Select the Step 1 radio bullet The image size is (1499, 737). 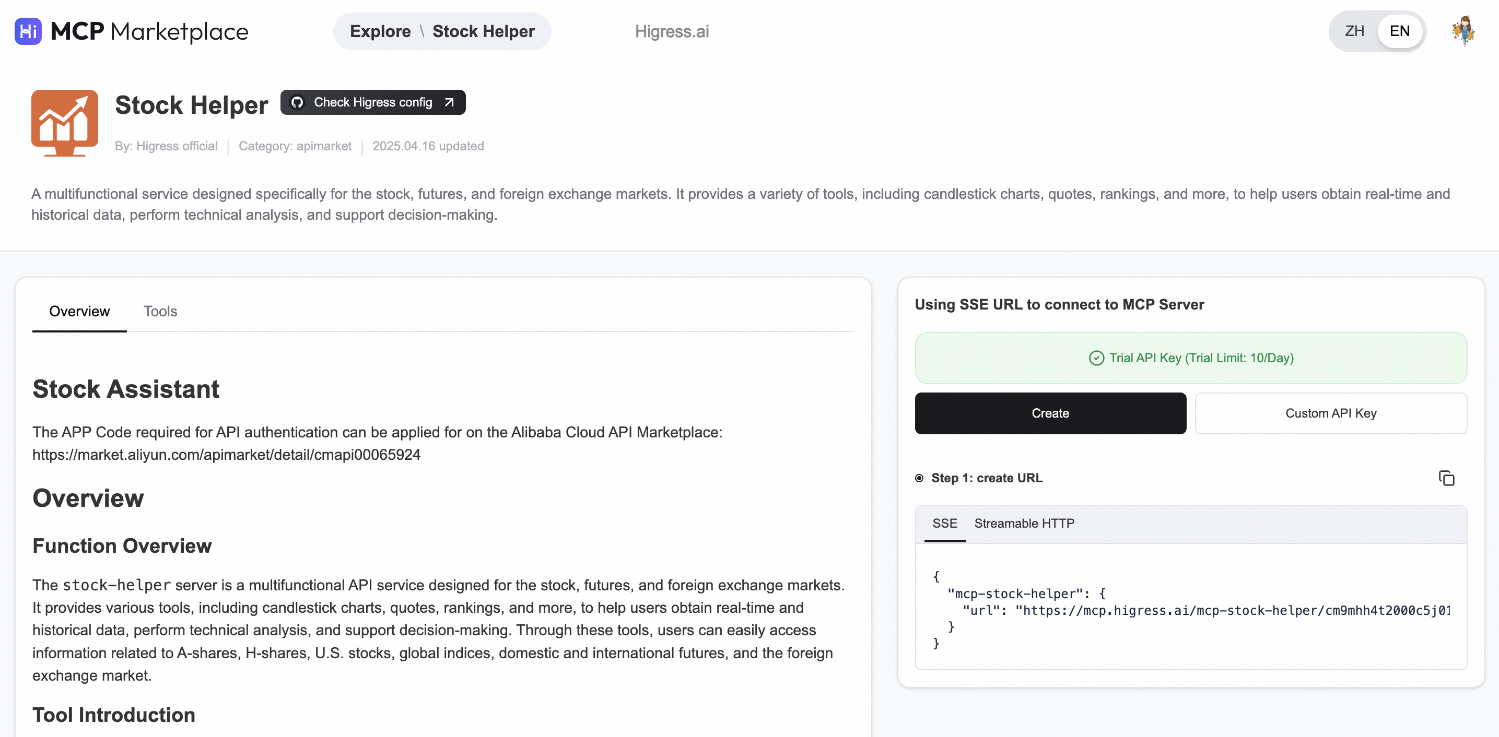pyautogui.click(x=919, y=478)
